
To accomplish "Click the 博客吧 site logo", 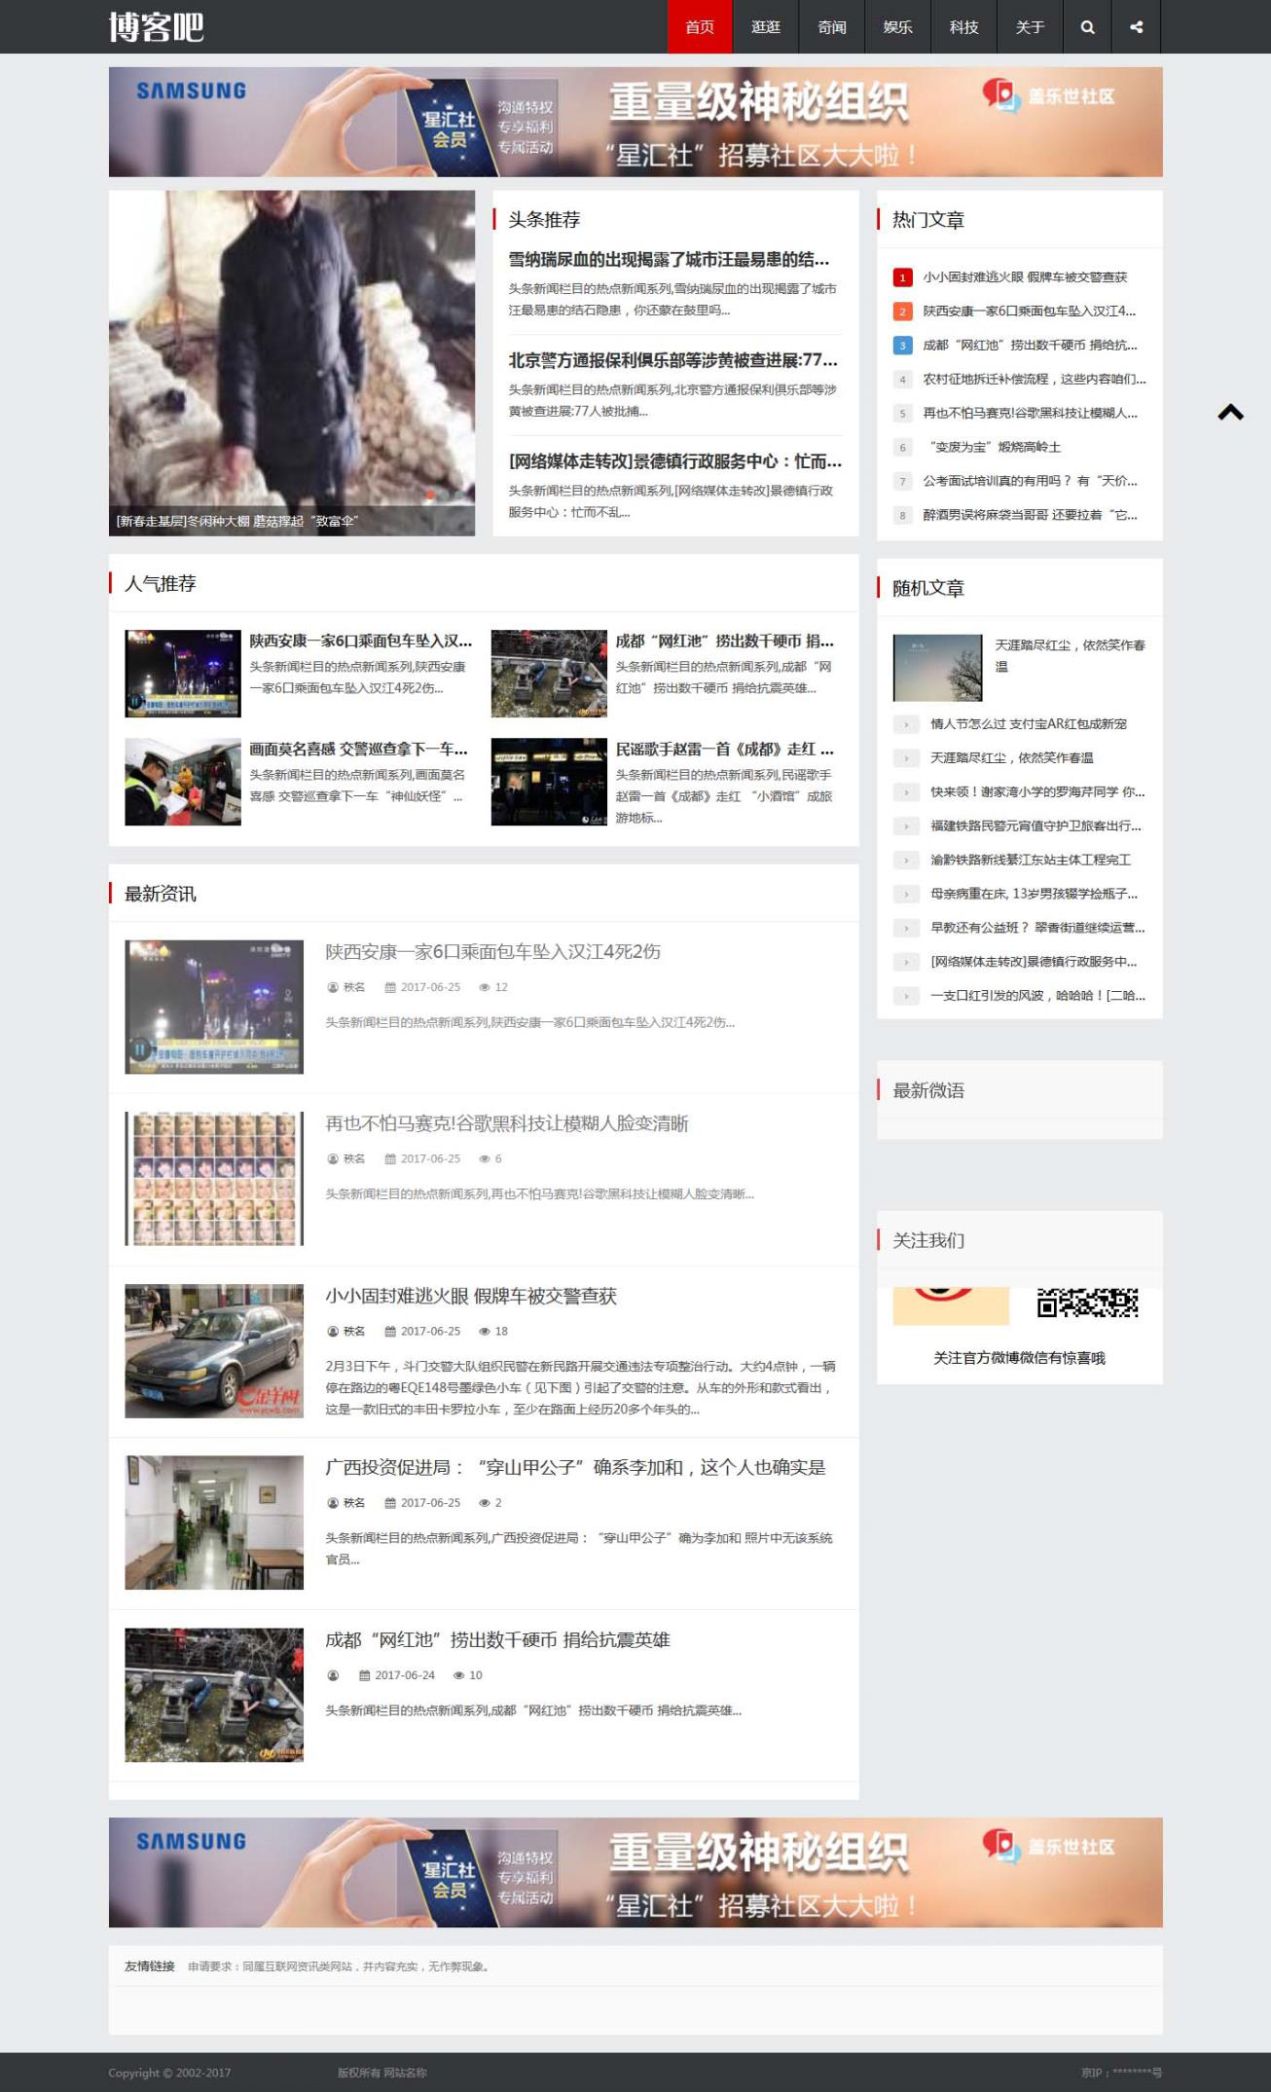I will tap(156, 27).
